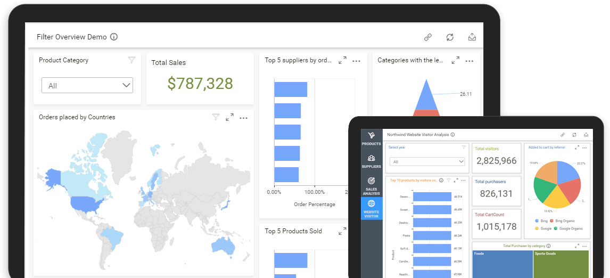This screenshot has height=278, width=610.
Task: Select Website Visitor tab in tablet sidebar
Action: (372, 208)
